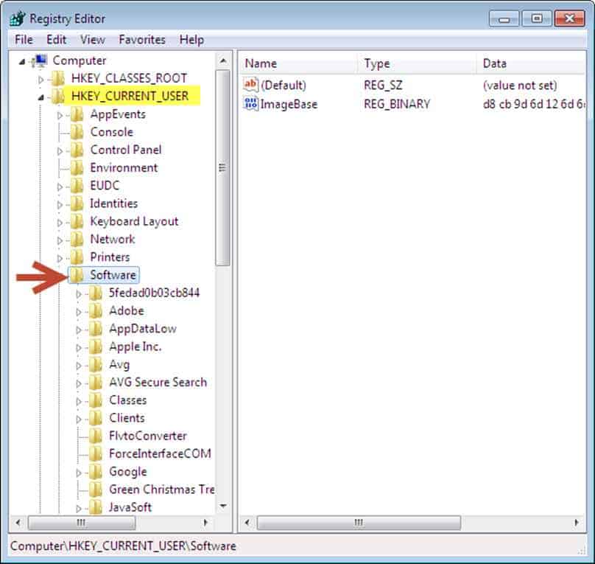Image resolution: width=595 pixels, height=564 pixels.
Task: Click the Classes folder icon
Action: click(x=95, y=400)
